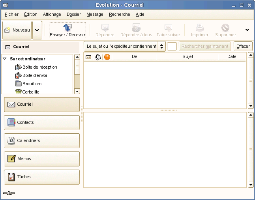Click preview pane scroll down arrow
This screenshot has height=200, width=255.
coord(251,185)
